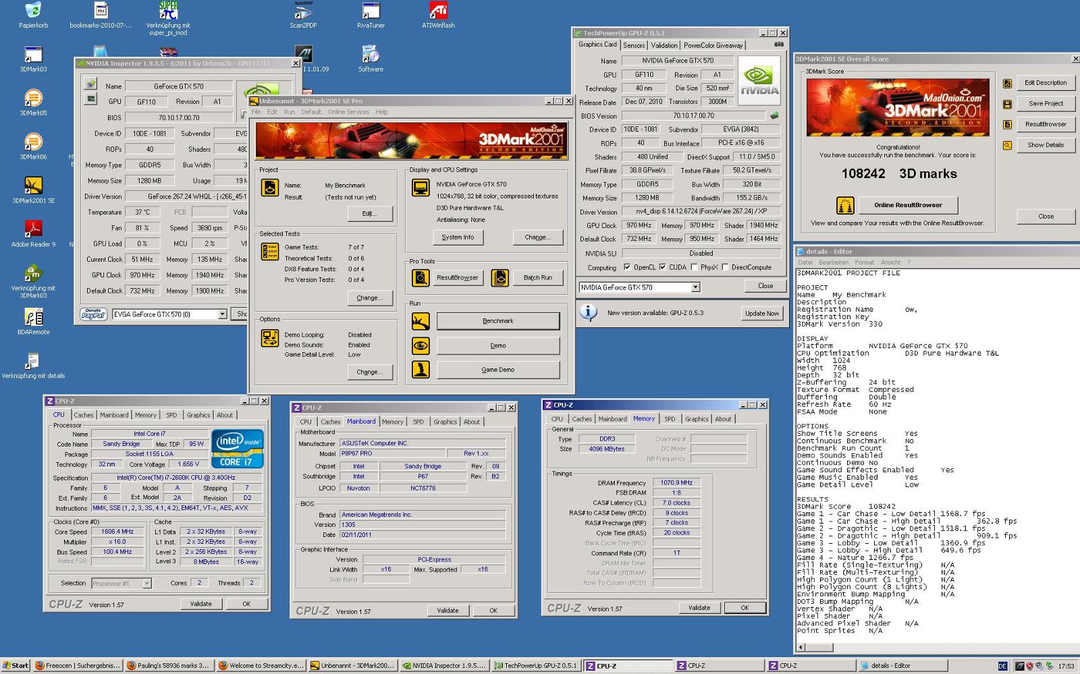
Task: Click the DE language indicator in tray
Action: [x=1002, y=666]
